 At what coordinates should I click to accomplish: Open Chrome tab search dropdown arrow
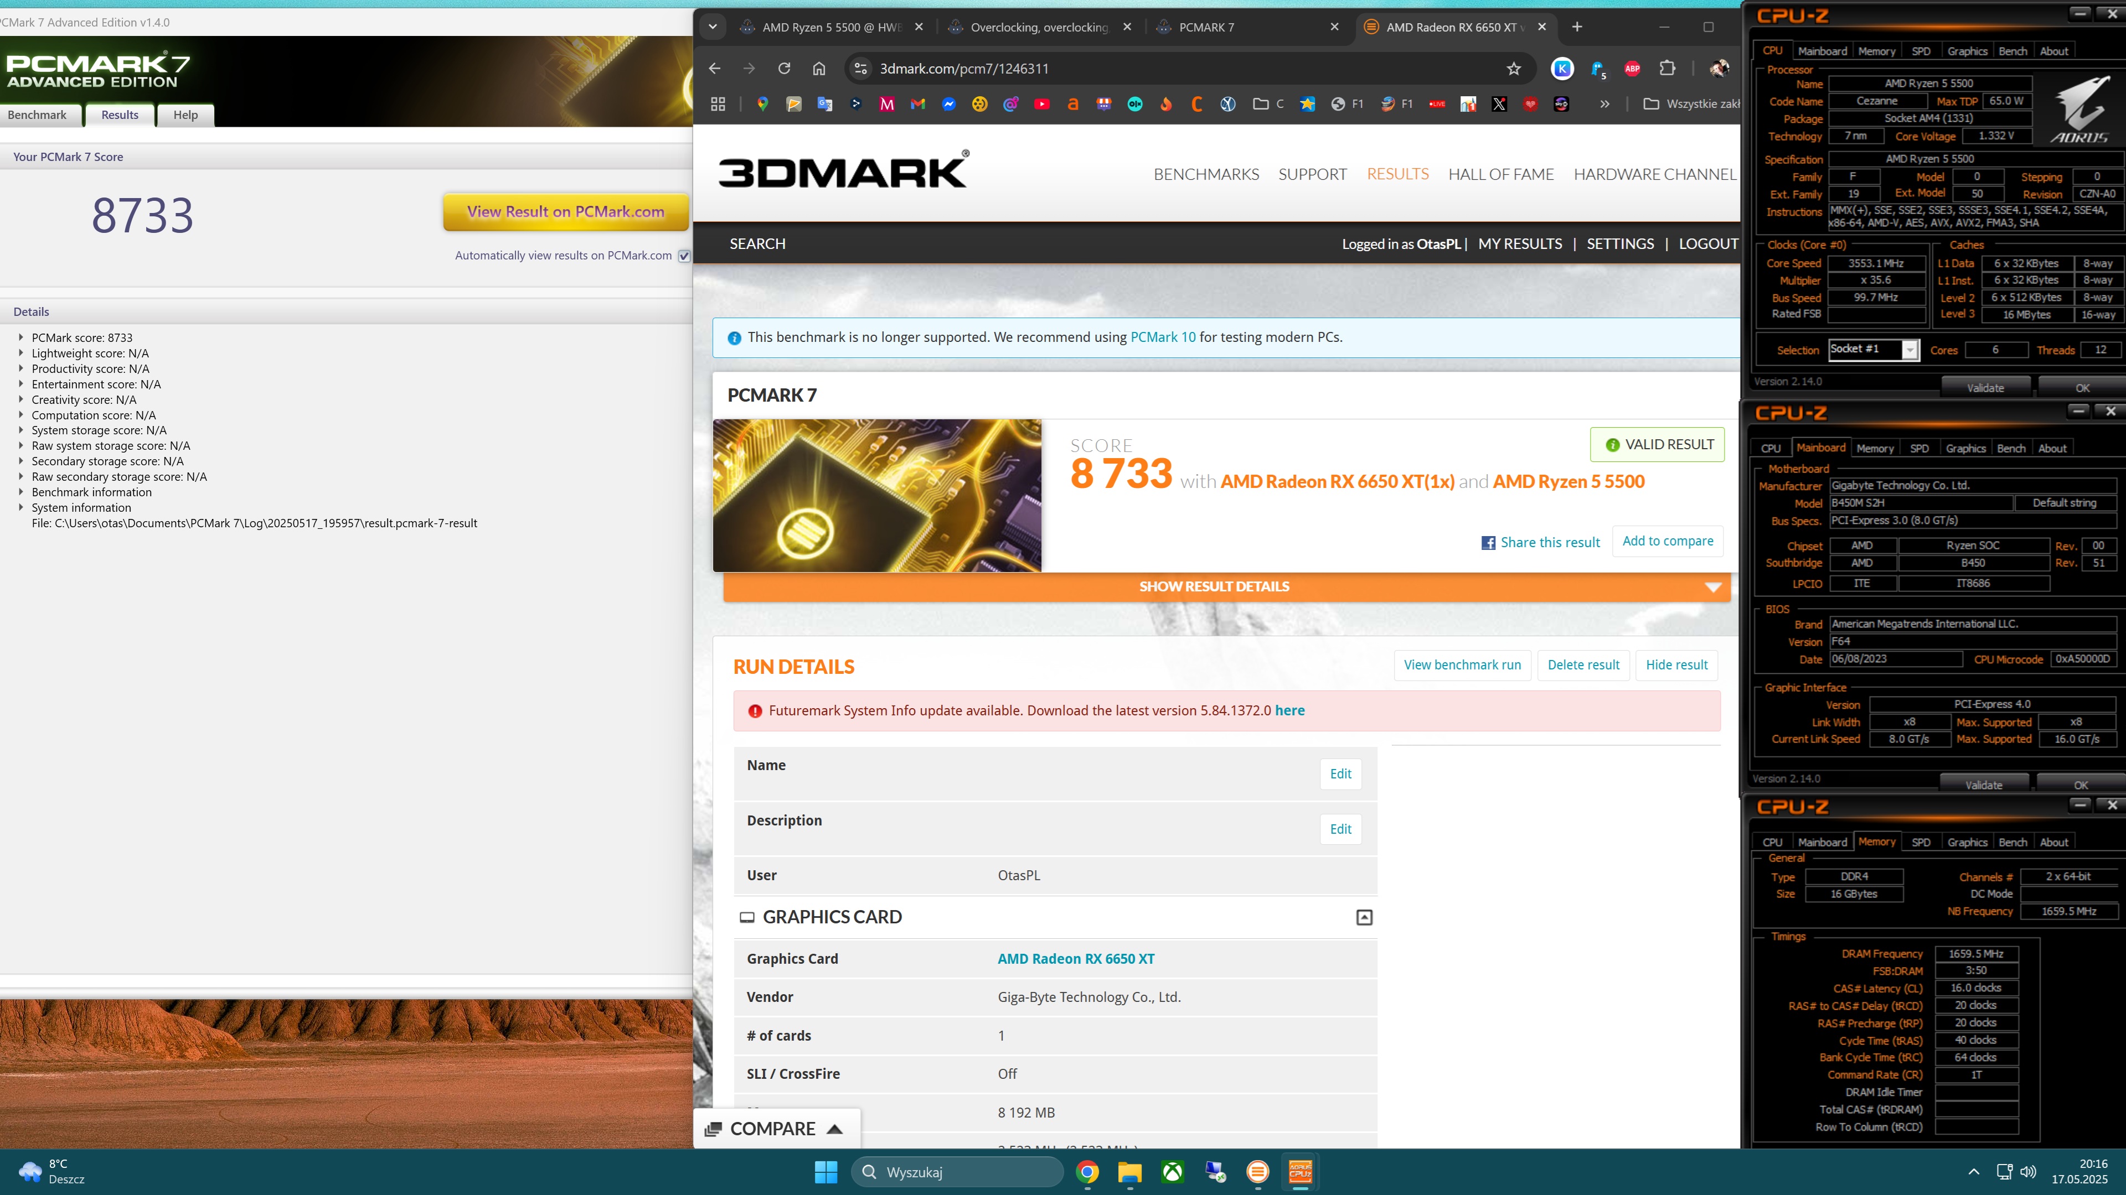coord(712,27)
